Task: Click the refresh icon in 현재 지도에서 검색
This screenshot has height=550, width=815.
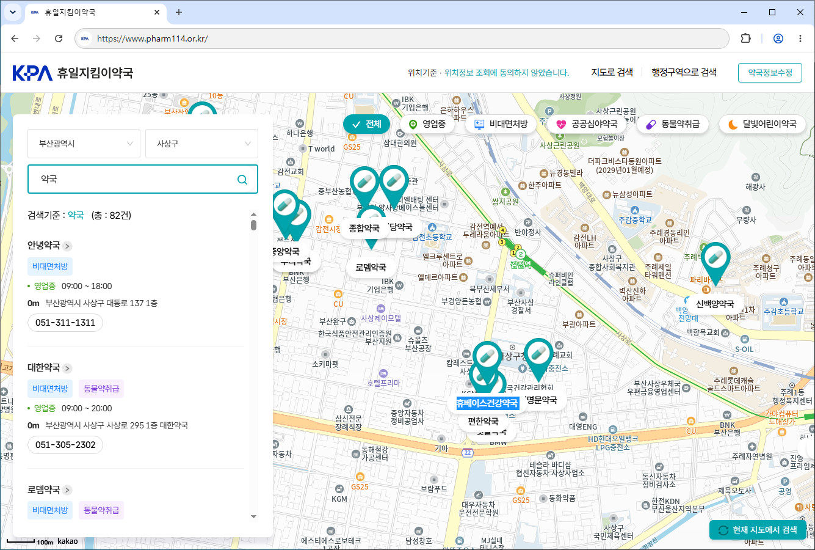Action: (x=723, y=530)
